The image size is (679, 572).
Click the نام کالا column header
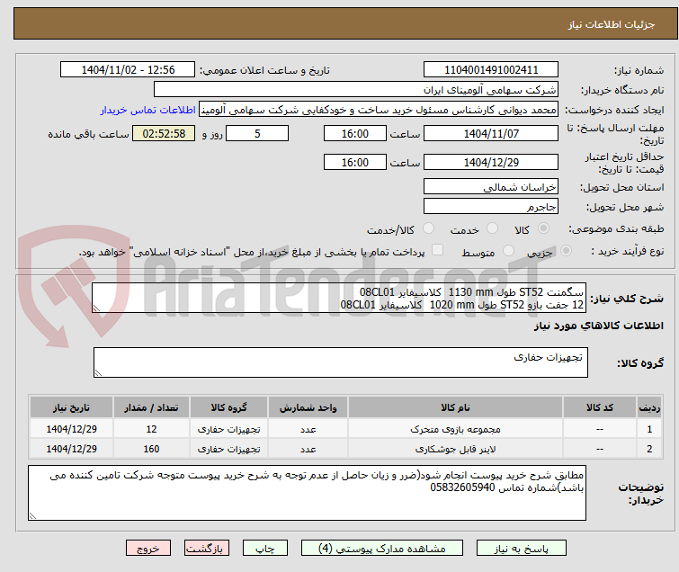pyautogui.click(x=455, y=407)
